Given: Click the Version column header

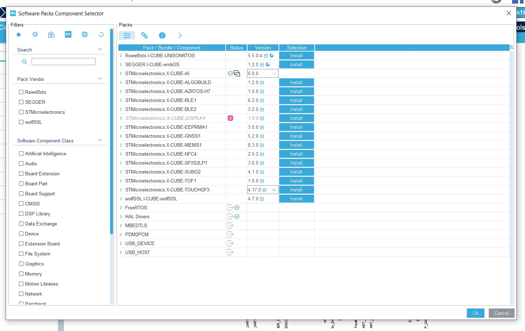Looking at the screenshot, I should [263, 48].
